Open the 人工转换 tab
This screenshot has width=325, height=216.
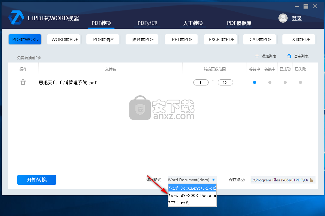click(x=193, y=23)
